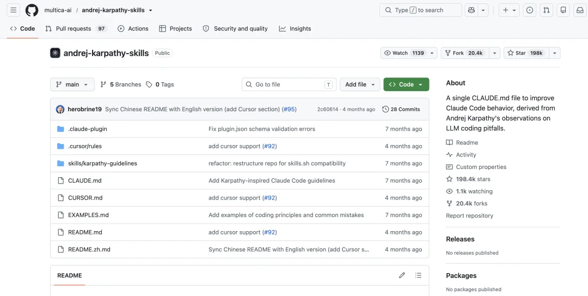This screenshot has height=296, width=588.
Task: Click the CURSOR.md file icon
Action: tap(60, 198)
